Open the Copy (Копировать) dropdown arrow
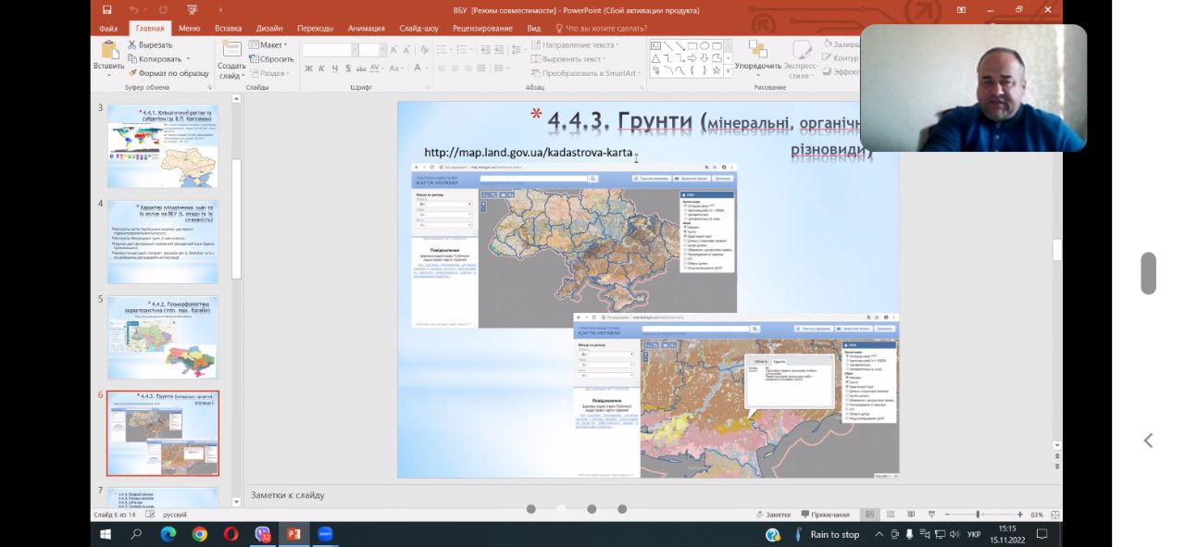Image resolution: width=1185 pixels, height=547 pixels. pyautogui.click(x=188, y=59)
